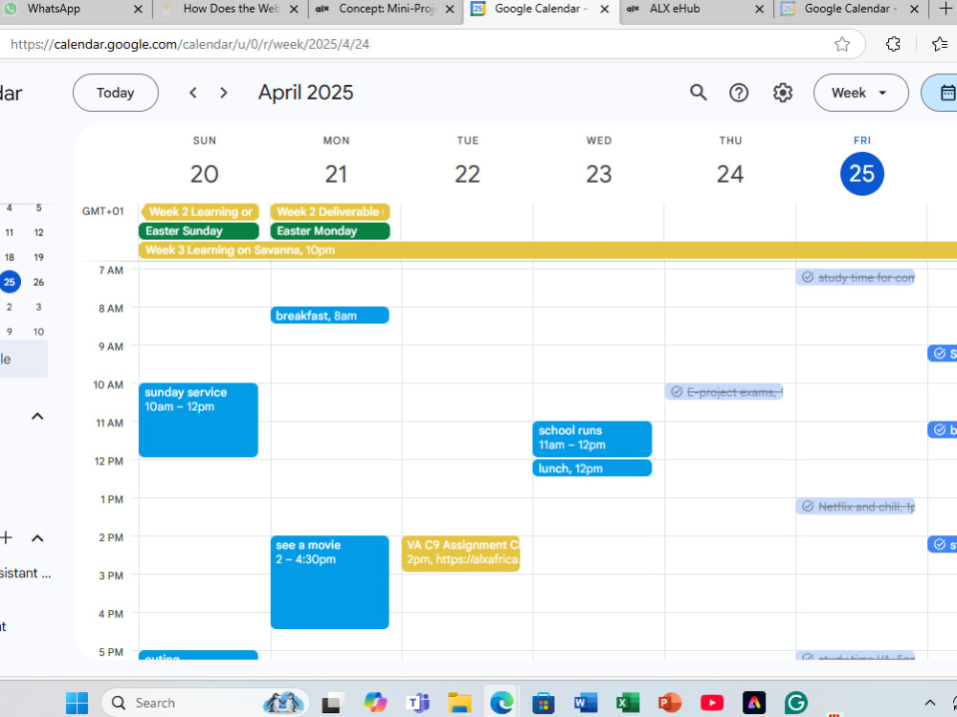Viewport: 957px width, 717px height.
Task: Open Easter Monday all-day event
Action: pyautogui.click(x=330, y=231)
